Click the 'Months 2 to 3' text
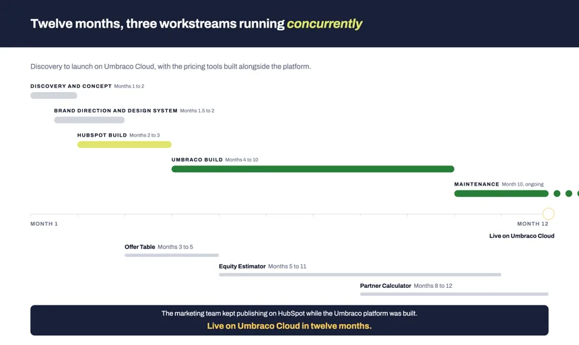This screenshot has width=579, height=345. coord(145,135)
